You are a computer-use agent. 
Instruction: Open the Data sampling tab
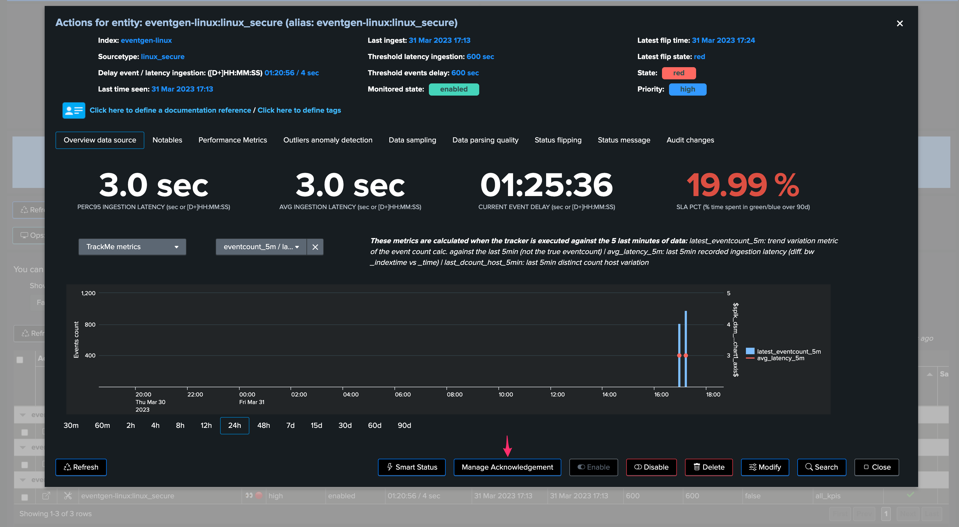click(x=412, y=140)
